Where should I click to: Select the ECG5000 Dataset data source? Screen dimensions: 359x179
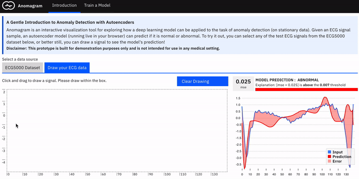(22, 68)
